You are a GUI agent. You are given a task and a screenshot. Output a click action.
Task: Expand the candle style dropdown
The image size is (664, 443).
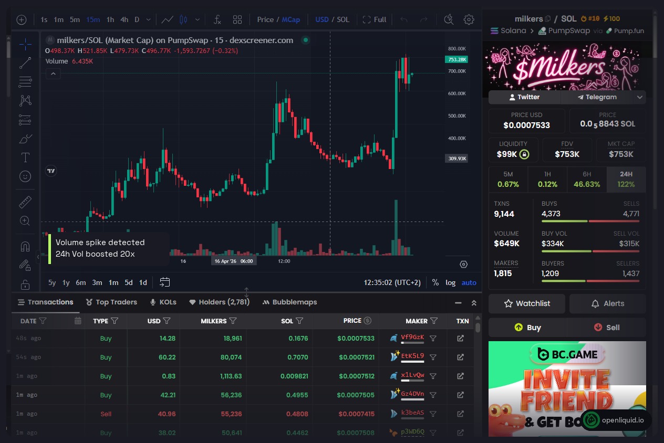tap(197, 19)
